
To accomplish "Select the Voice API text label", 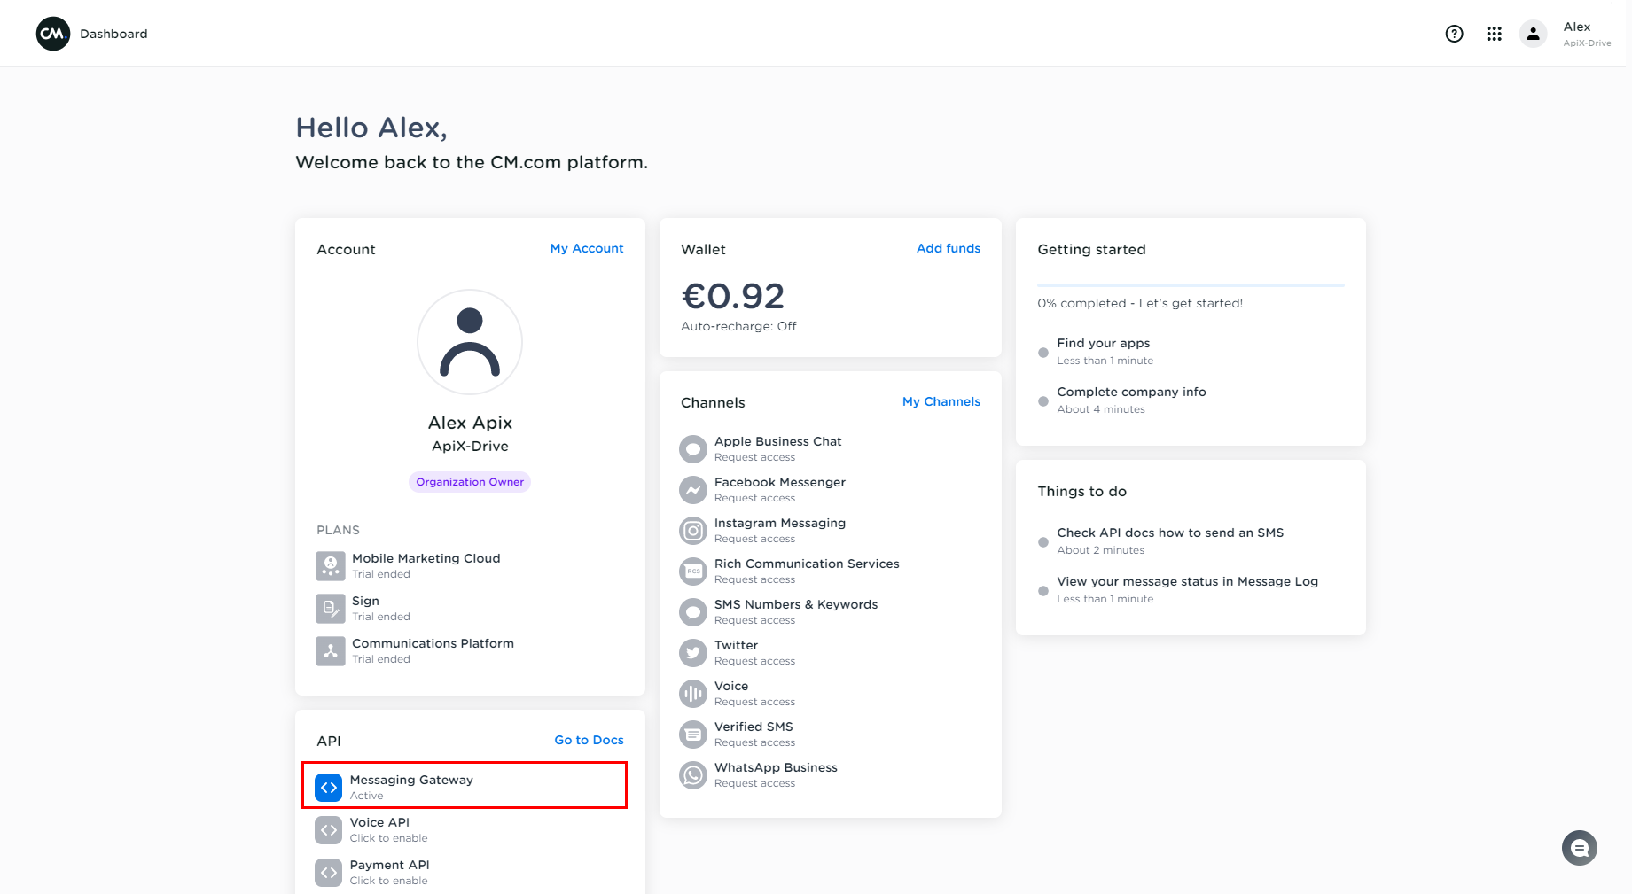I will click(379, 822).
